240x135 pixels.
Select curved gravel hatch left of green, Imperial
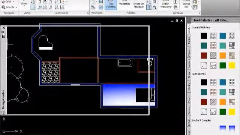[213, 66]
